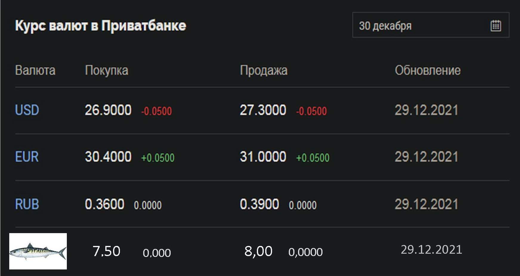Click the fish row sell rate 8,00

(258, 250)
